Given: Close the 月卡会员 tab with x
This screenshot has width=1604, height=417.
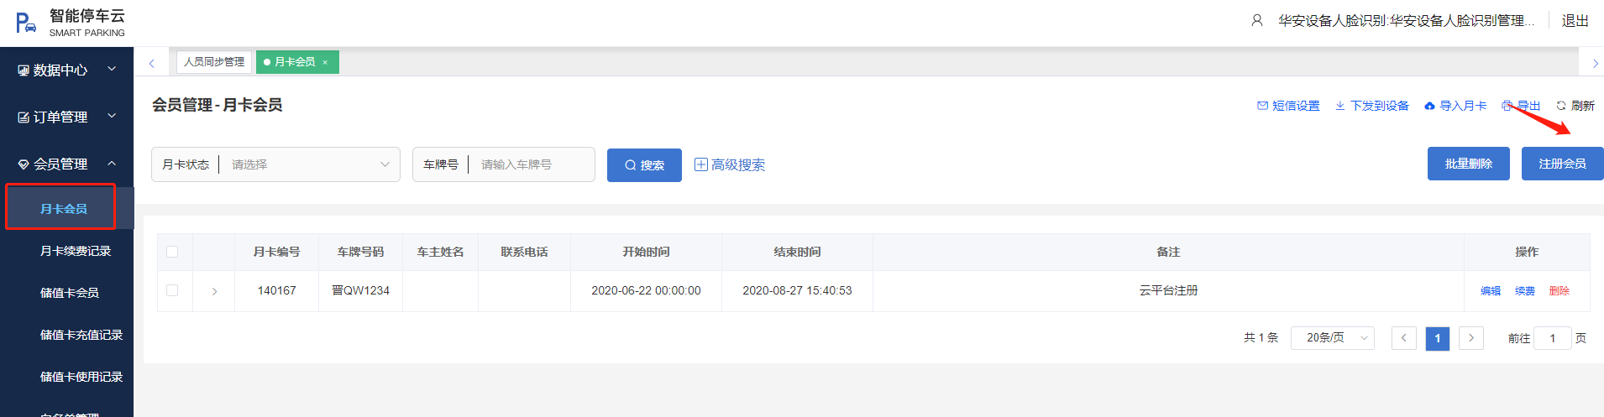Looking at the screenshot, I should coord(325,62).
